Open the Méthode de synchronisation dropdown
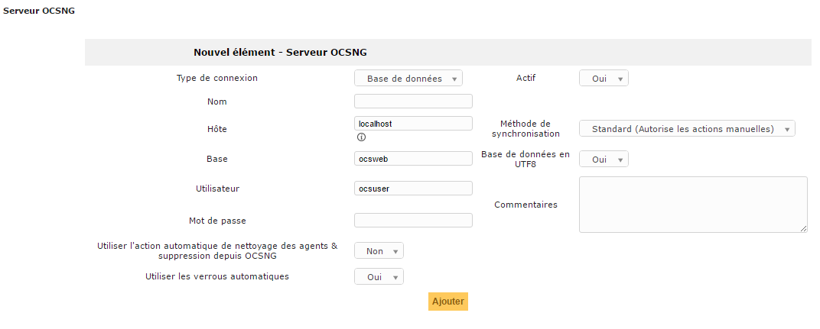 pos(687,128)
